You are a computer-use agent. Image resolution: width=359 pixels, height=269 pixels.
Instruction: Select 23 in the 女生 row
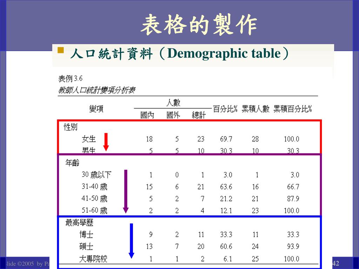(x=201, y=139)
